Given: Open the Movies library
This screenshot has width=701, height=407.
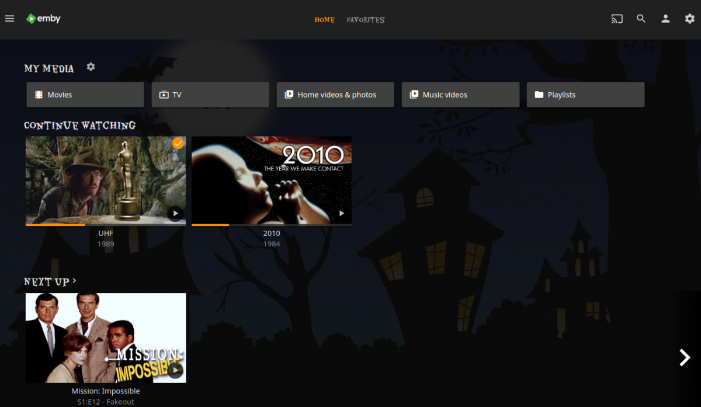Looking at the screenshot, I should click(85, 95).
